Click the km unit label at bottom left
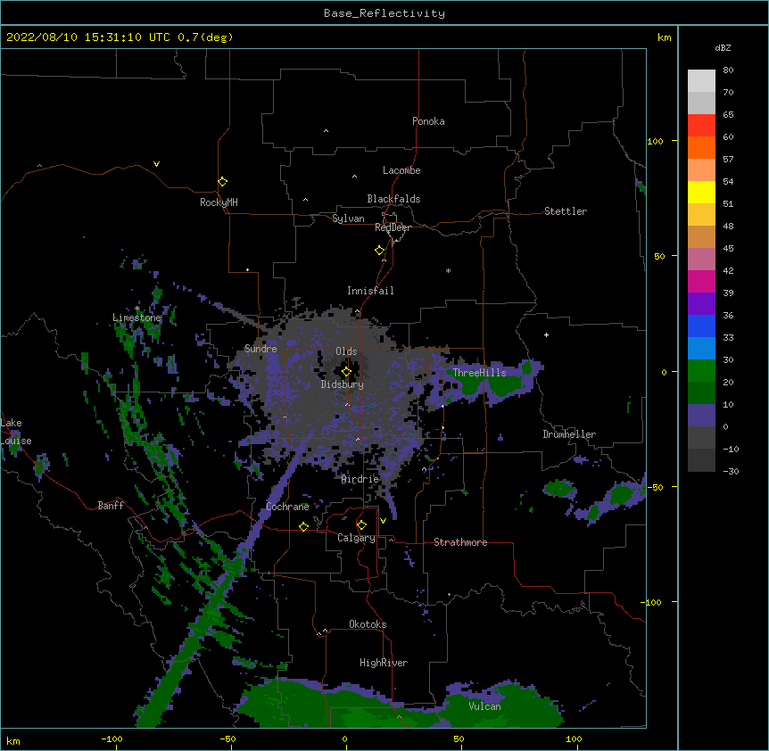Image resolution: width=769 pixels, height=751 pixels. click(13, 741)
